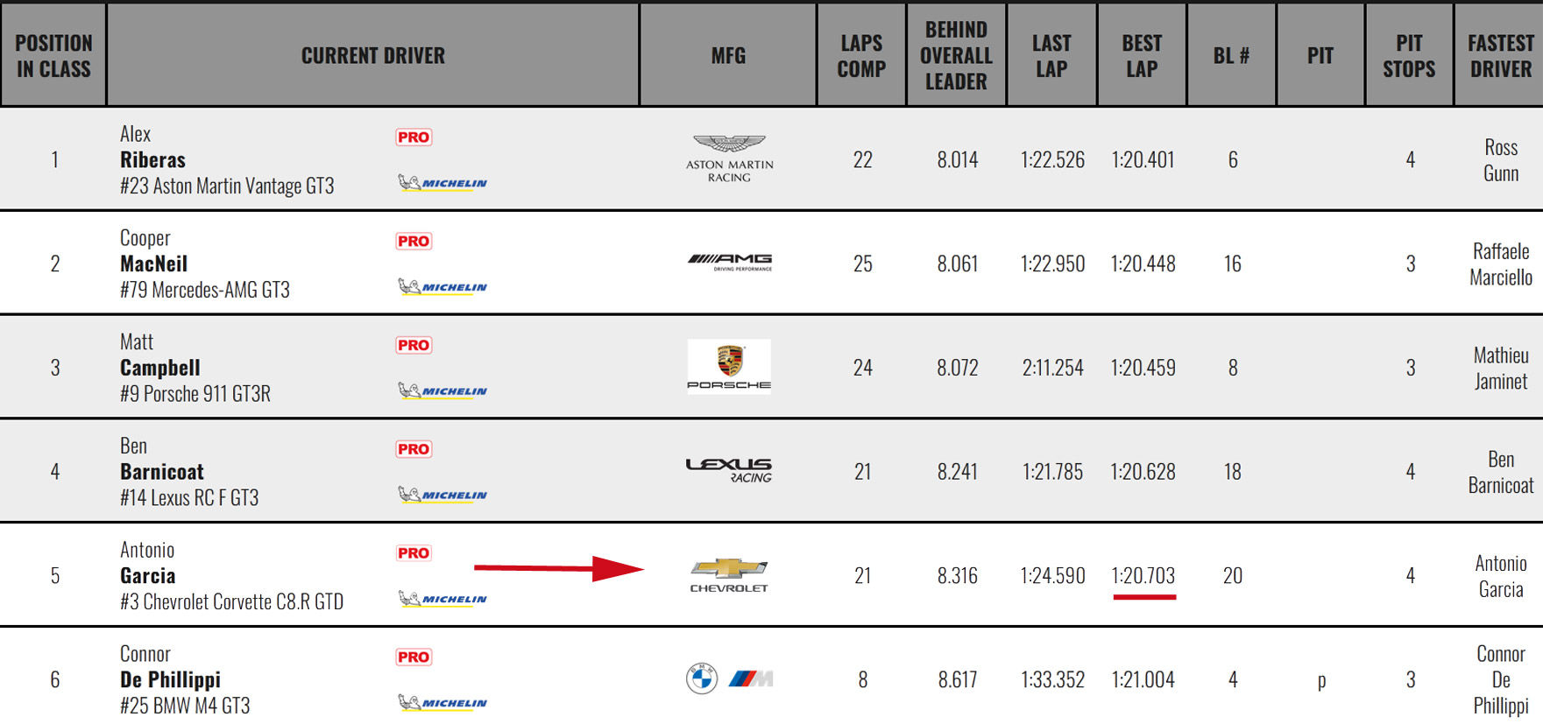The image size is (1543, 724).
Task: Click Michelin logo in Connor De Phillippi row
Action: pos(443,702)
